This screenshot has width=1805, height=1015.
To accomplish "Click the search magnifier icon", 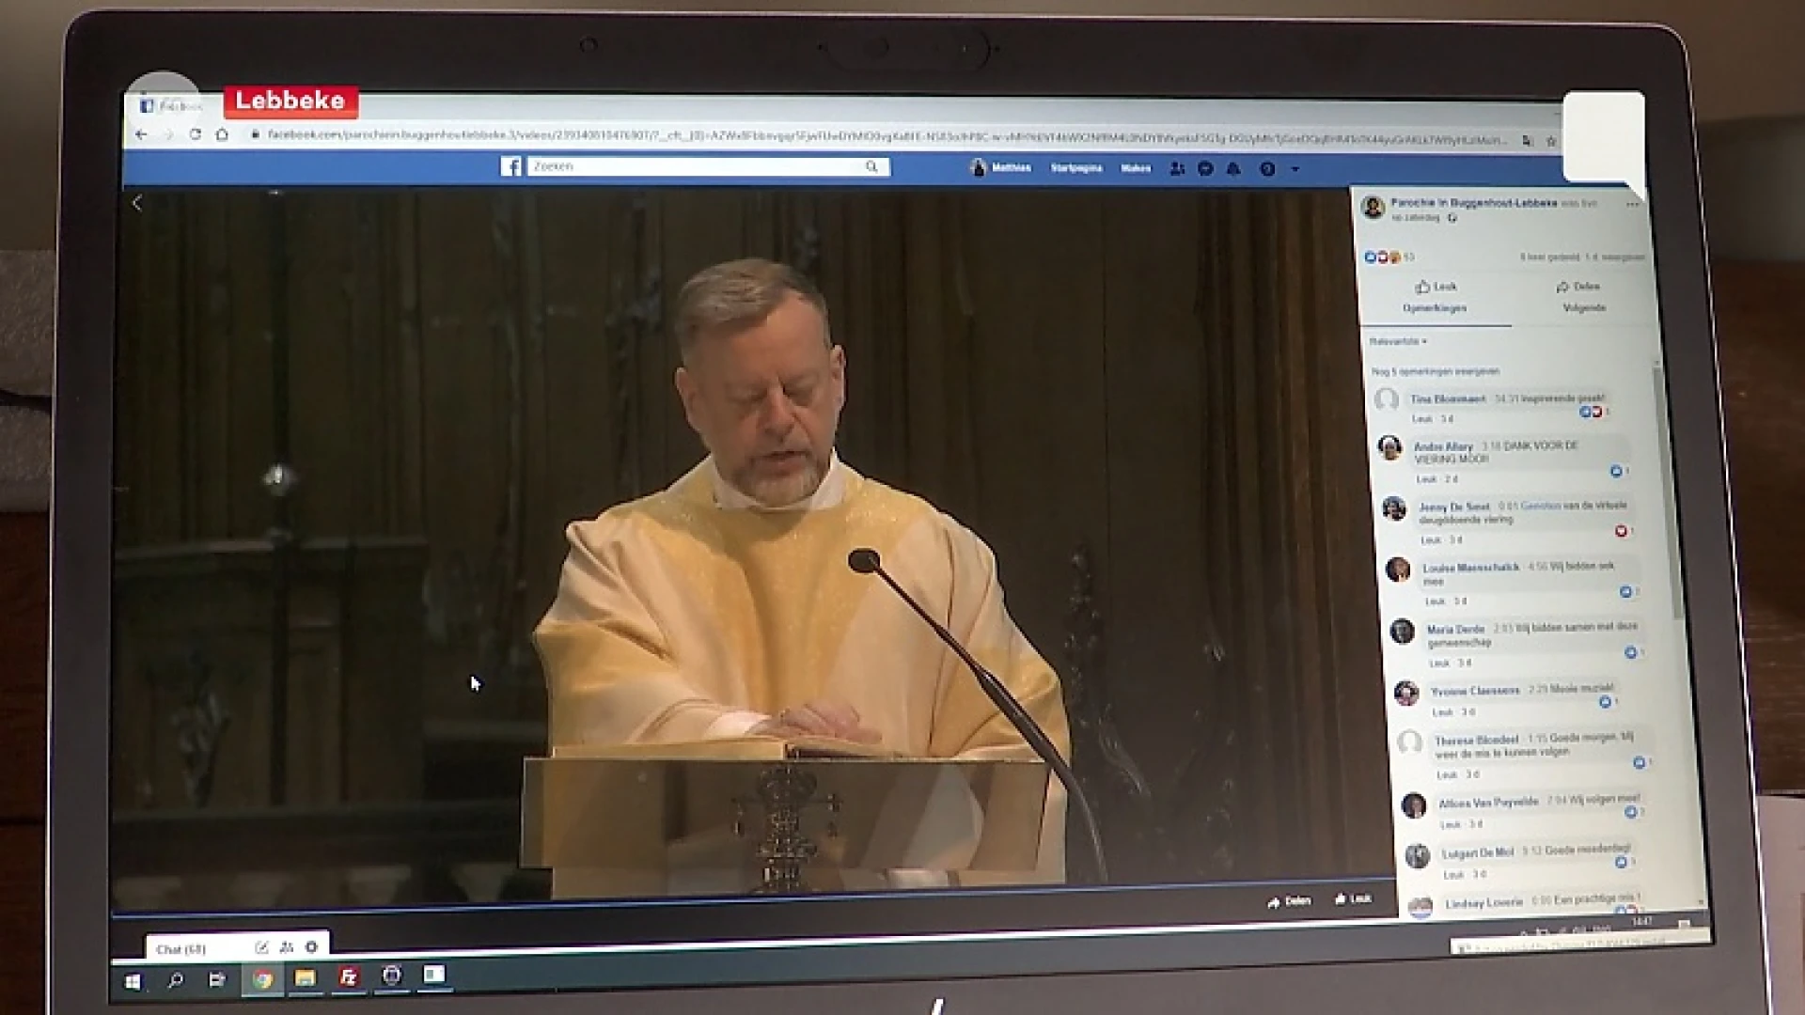I will click(871, 166).
